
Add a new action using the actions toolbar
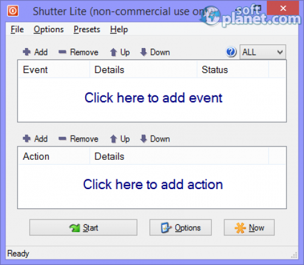click(35, 139)
